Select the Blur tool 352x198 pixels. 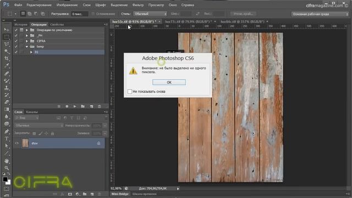pyautogui.click(x=7, y=117)
